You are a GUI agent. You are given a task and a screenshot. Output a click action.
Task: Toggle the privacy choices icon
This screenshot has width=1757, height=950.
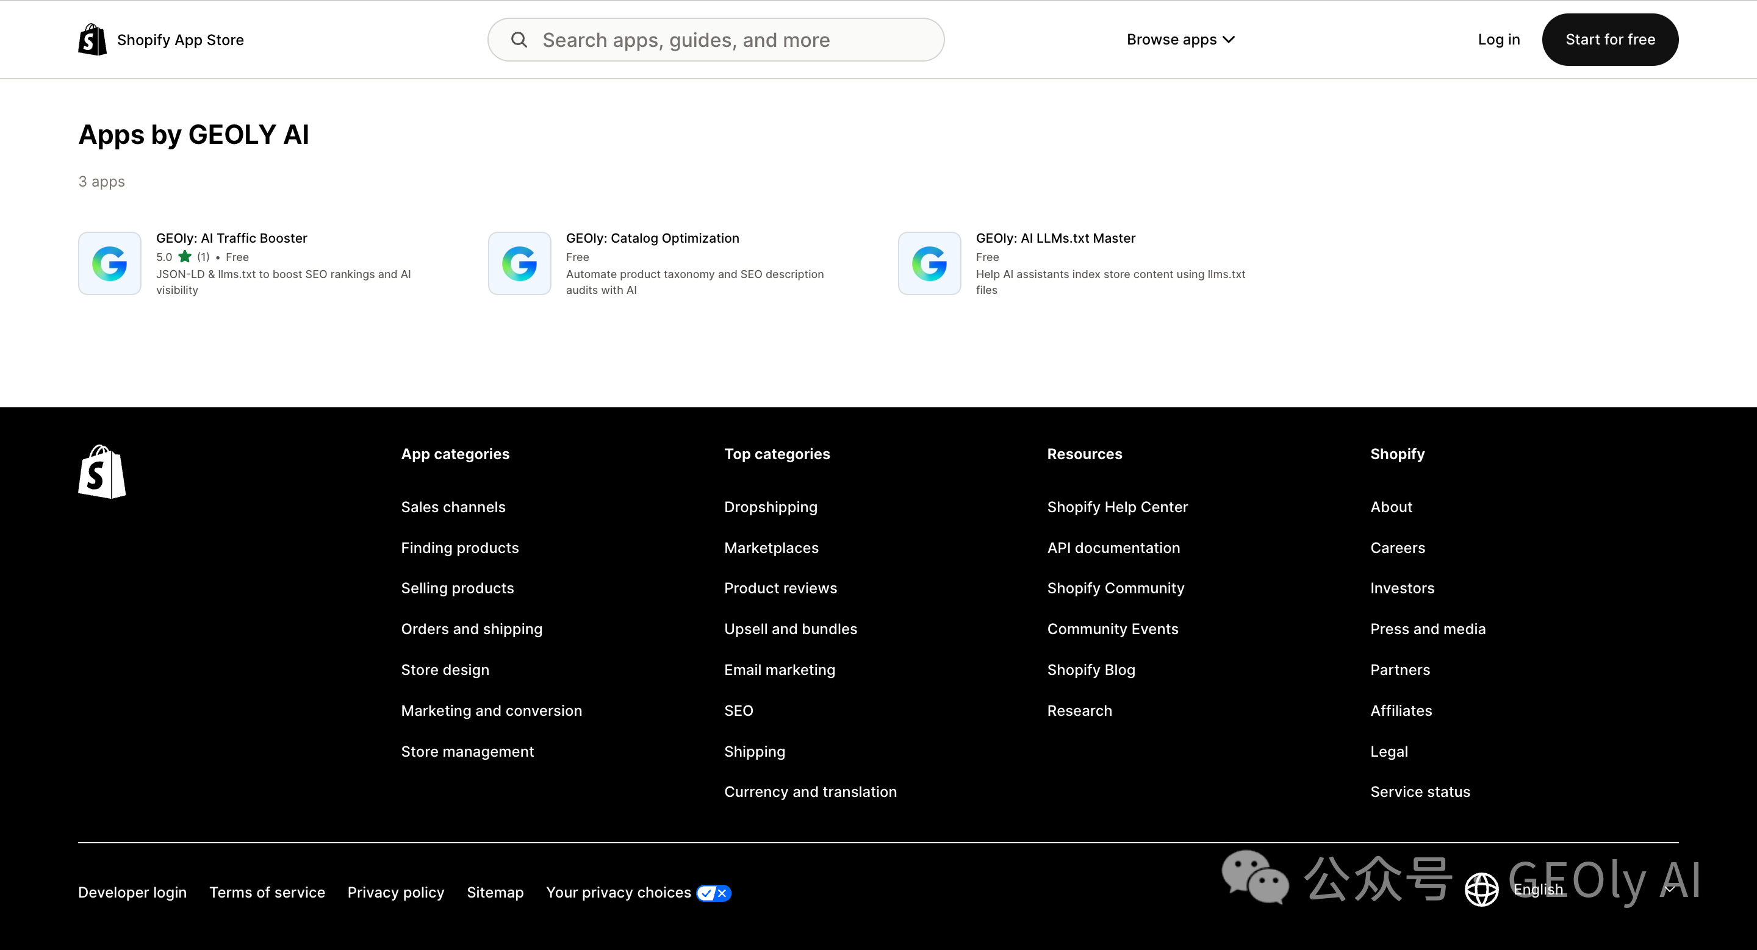click(713, 893)
